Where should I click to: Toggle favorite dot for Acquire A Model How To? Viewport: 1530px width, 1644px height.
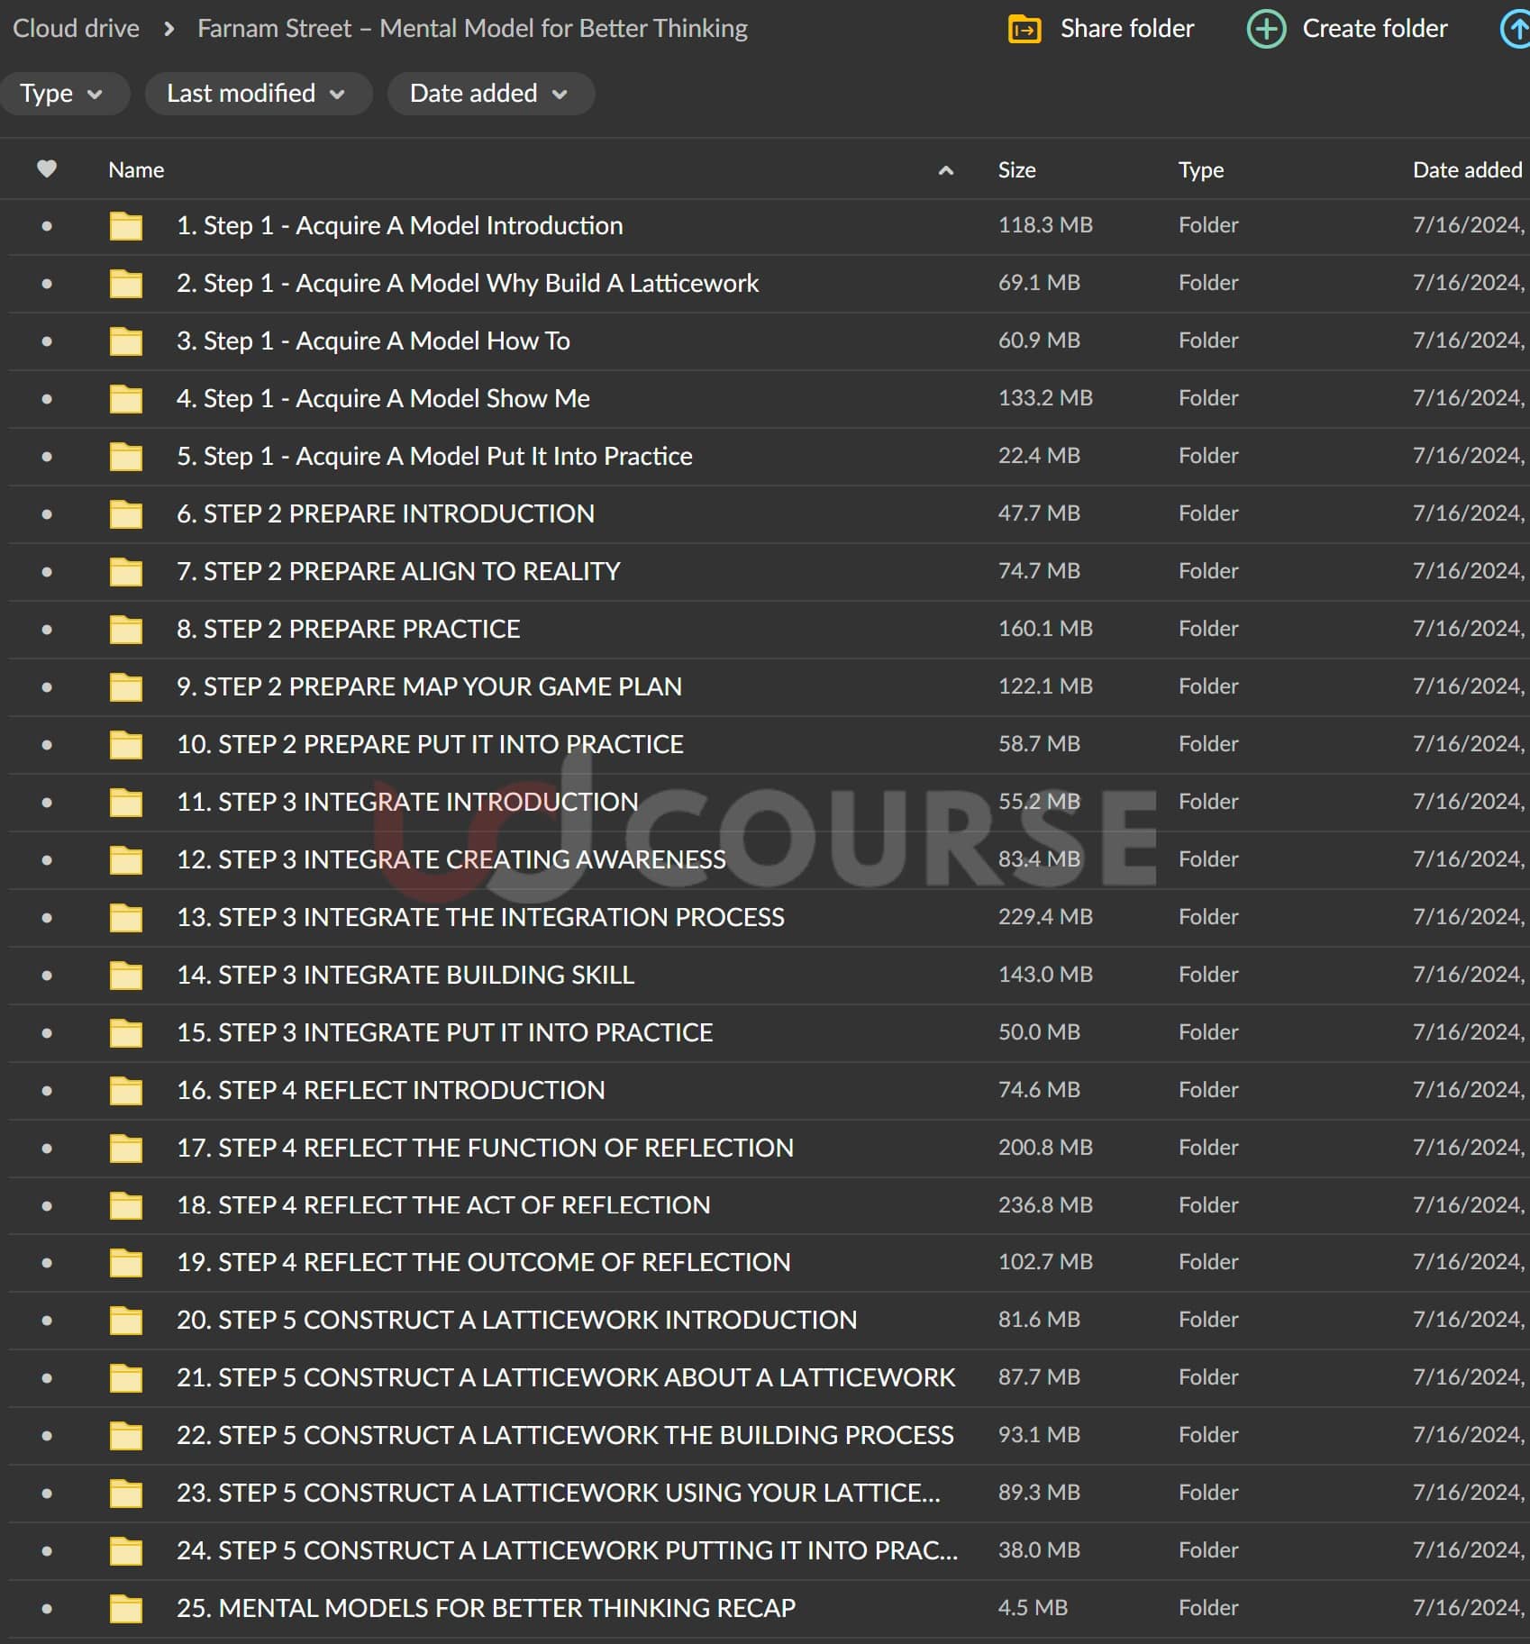click(x=47, y=341)
